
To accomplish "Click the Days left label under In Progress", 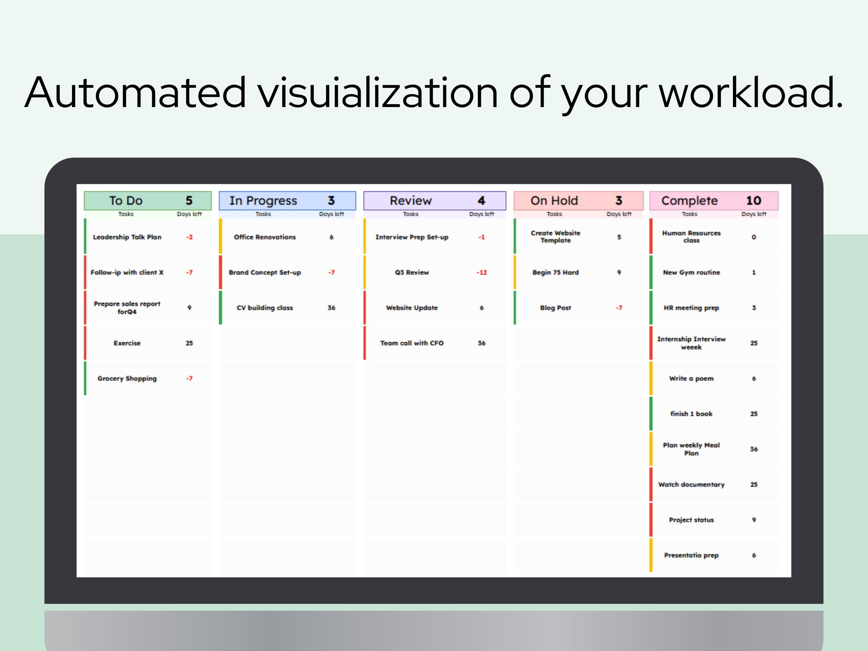I will click(331, 214).
